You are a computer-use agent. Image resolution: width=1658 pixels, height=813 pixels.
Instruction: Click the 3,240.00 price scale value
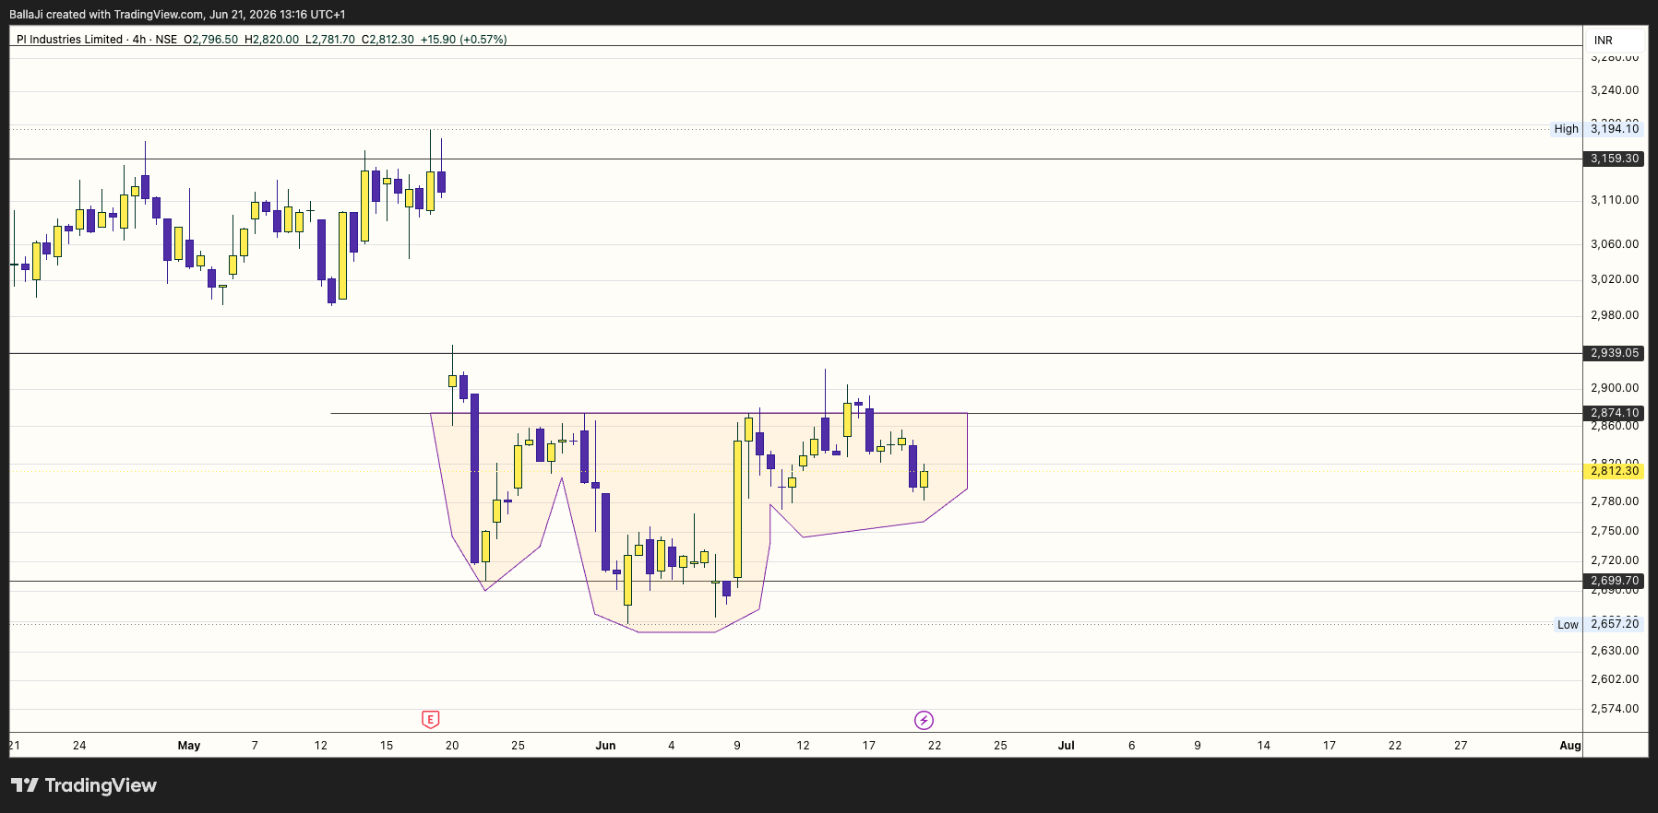1615,90
